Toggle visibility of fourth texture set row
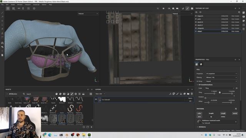Screen dimensions: 246x138 tap(196, 25)
